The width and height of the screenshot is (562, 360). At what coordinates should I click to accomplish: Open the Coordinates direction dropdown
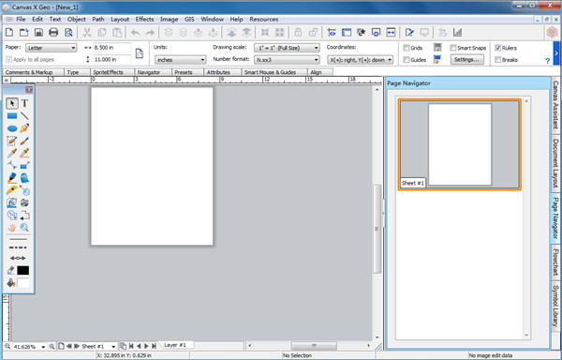361,60
